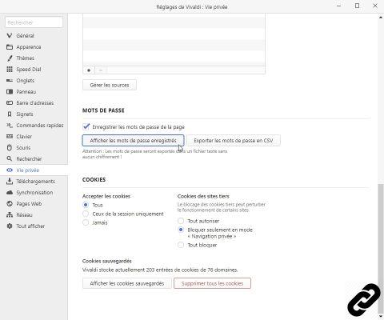Choose Bloquer seulement en mode Navigation privée

tap(181, 230)
